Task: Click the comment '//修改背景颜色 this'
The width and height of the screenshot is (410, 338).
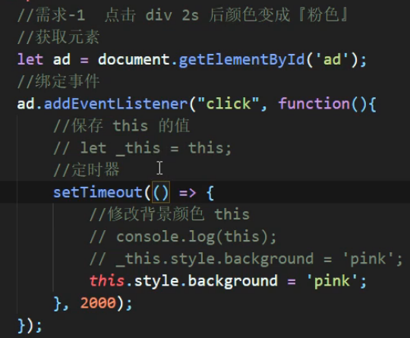Action: 169,214
